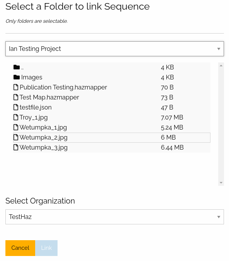Click the Troy_1.jpg file icon
Screen dimensions: 229x261
pos(16,117)
